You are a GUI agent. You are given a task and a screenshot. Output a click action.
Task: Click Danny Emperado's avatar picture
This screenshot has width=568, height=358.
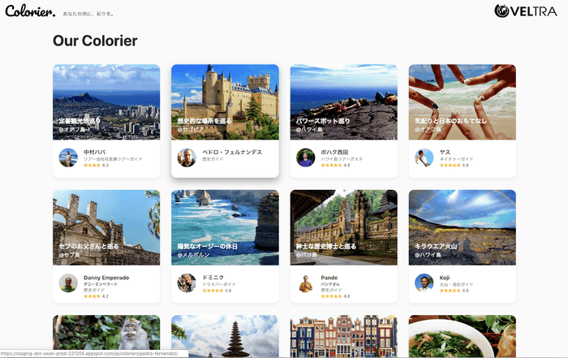point(68,283)
